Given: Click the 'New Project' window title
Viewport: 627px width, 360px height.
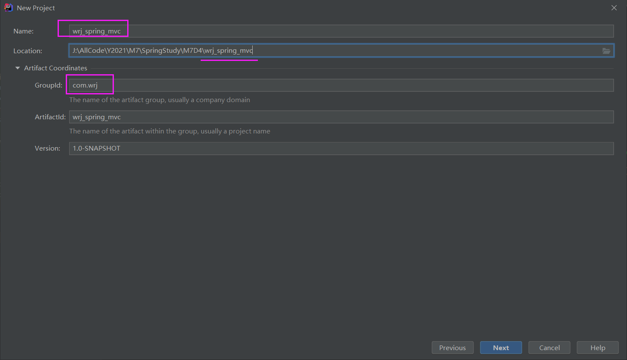Looking at the screenshot, I should pos(36,8).
